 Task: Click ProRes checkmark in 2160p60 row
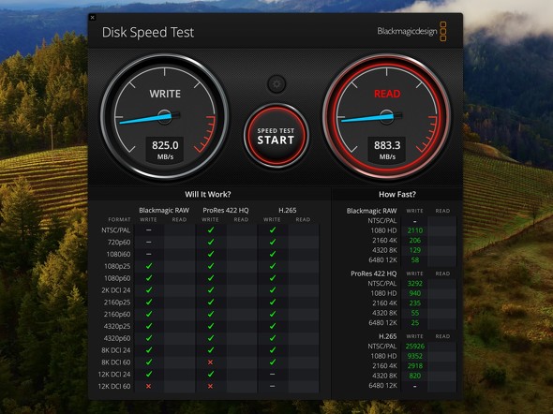click(x=211, y=314)
